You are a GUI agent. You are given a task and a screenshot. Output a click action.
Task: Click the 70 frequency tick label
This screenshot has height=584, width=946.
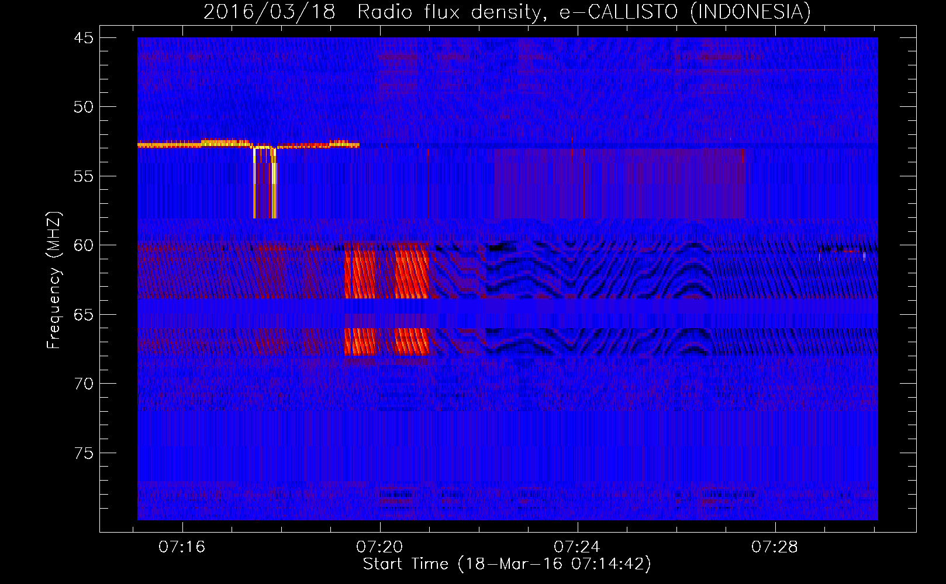[84, 384]
